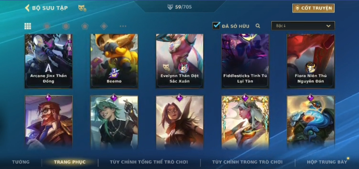This screenshot has width=359, height=169.
Task: Open the magnifier search icon
Action: (x=258, y=26)
